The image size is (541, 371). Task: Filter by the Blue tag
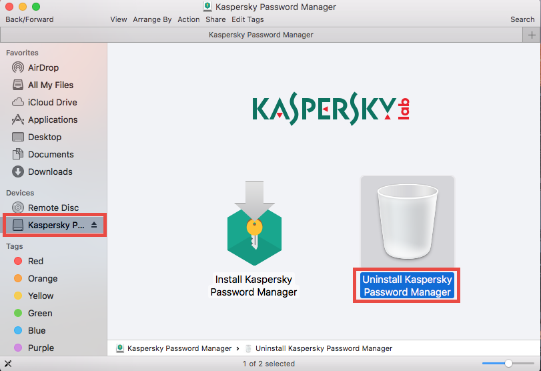click(x=37, y=330)
